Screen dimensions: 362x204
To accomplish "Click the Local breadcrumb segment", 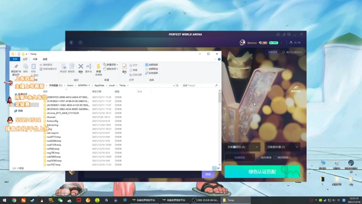I will pos(112,85).
